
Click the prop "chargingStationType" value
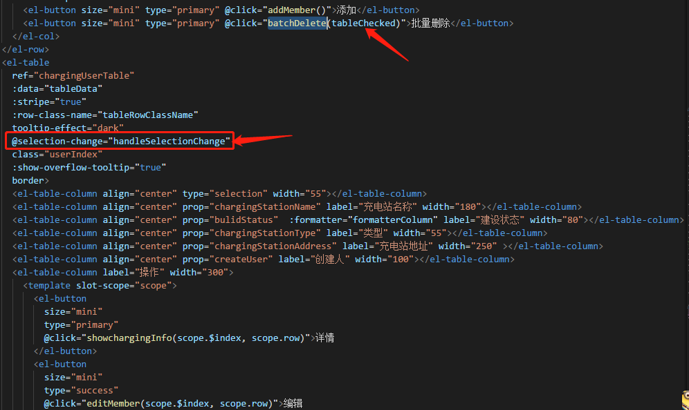(265, 233)
